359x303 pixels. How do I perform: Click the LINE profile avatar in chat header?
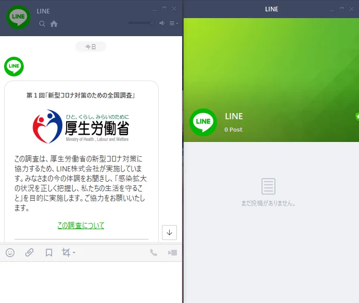coord(18,17)
